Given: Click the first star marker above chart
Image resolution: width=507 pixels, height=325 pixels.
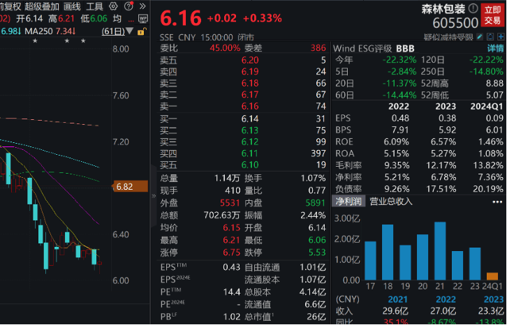Looking at the screenshot, I should click(35, 41).
